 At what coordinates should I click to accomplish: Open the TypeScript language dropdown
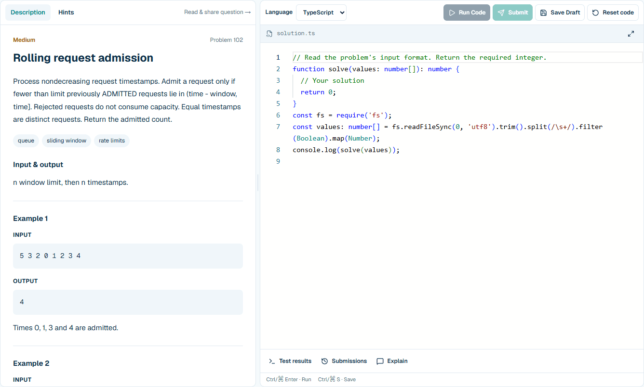point(321,13)
